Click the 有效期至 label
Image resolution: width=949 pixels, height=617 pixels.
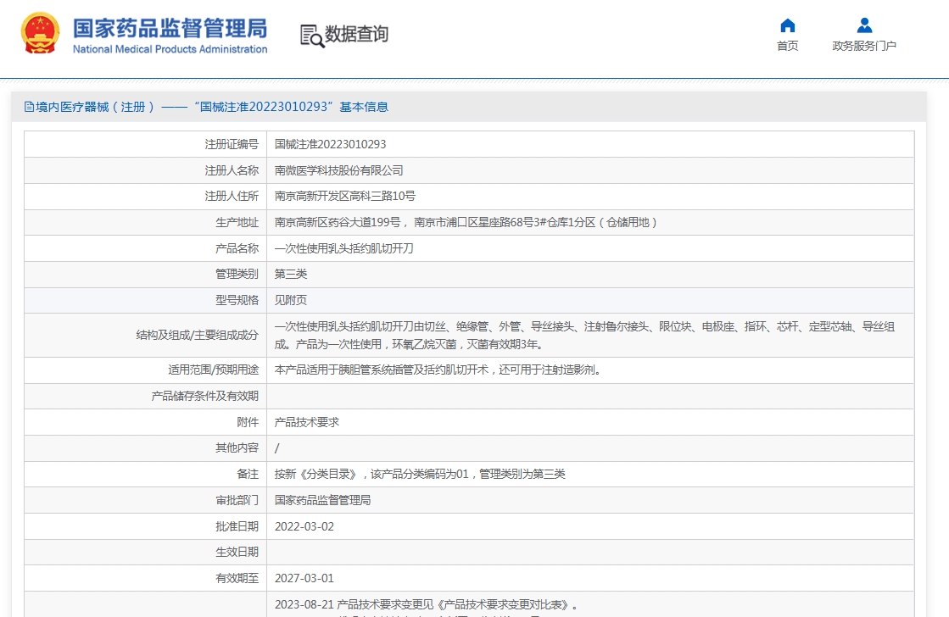click(x=237, y=578)
